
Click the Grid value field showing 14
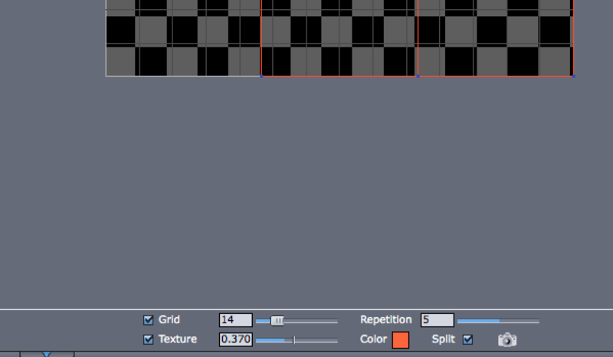point(236,320)
